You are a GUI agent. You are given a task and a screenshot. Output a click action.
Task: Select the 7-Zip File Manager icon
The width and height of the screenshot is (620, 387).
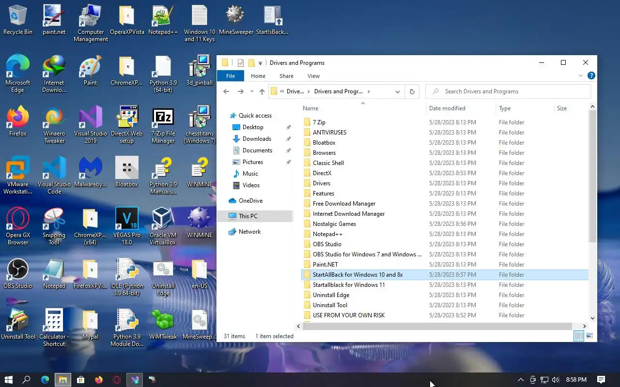pyautogui.click(x=163, y=125)
